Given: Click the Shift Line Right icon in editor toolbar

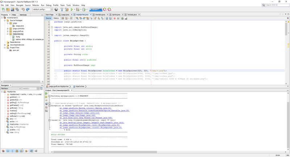Looking at the screenshot, I should click(110, 18).
